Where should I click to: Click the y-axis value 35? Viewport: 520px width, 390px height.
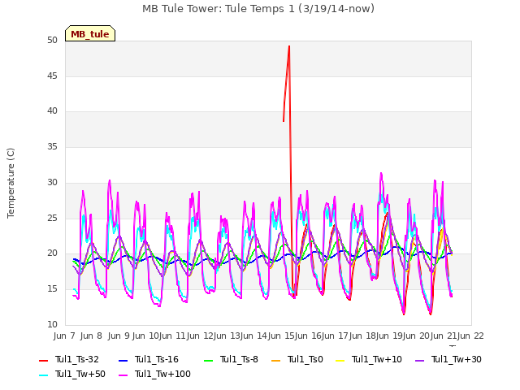pos(52,146)
